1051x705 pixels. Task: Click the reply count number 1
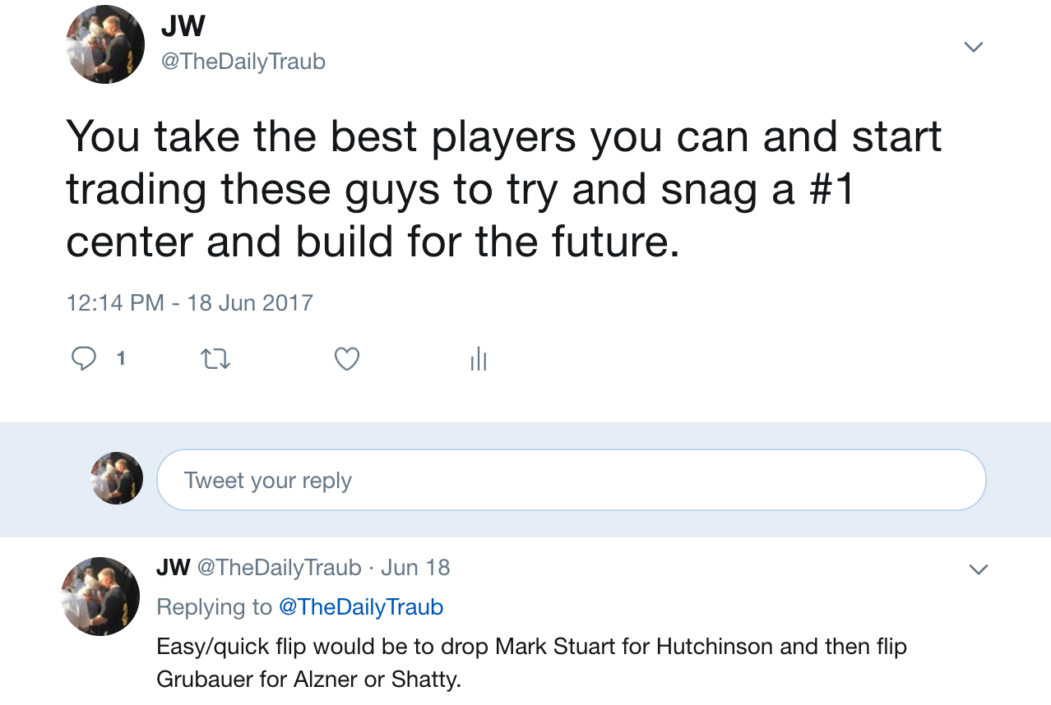121,358
